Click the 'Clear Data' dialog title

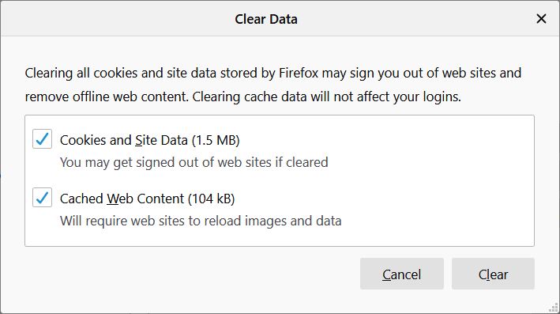266,19
